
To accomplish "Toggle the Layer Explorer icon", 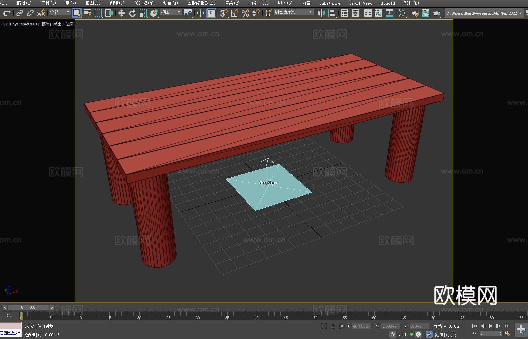I will pos(355,13).
